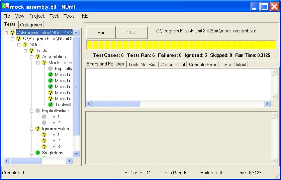Click the errors panel's scroll right arrow

(x=267, y=104)
